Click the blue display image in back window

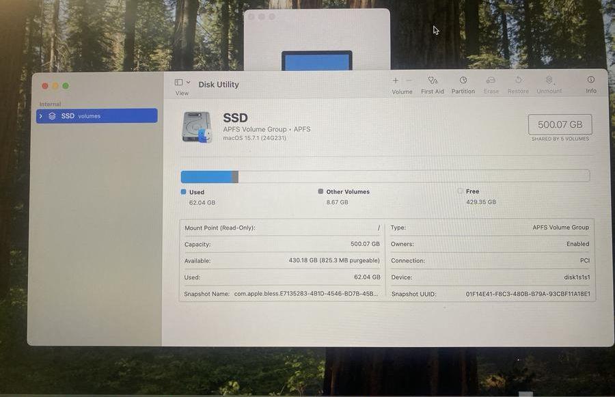tap(317, 61)
